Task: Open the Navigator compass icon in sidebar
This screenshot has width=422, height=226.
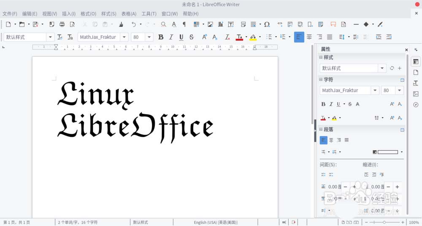Action: [x=416, y=105]
